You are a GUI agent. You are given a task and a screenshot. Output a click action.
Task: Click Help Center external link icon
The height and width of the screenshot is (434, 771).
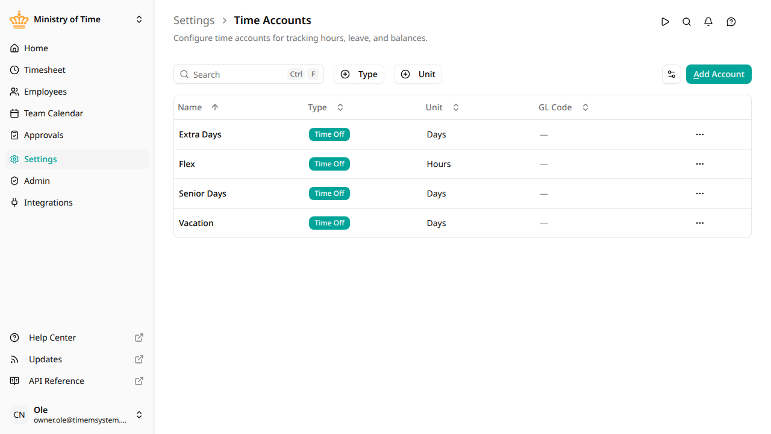[139, 338]
